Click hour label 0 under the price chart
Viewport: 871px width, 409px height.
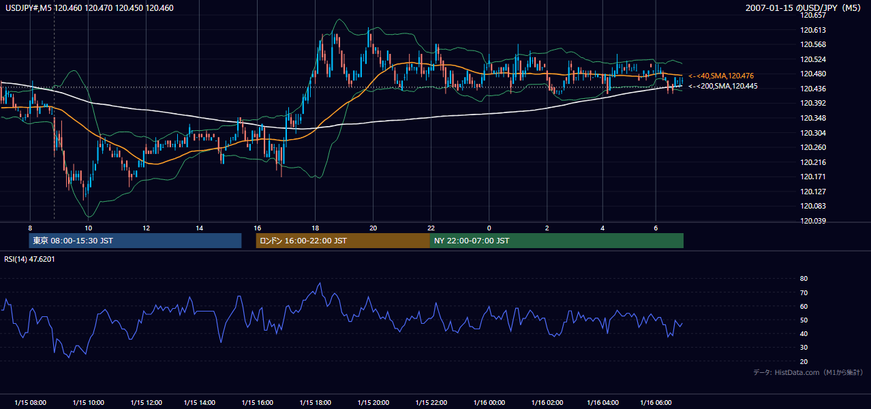489,227
